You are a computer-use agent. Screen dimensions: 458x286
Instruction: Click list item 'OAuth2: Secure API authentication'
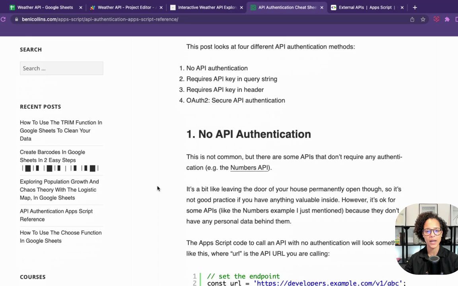tap(235, 100)
